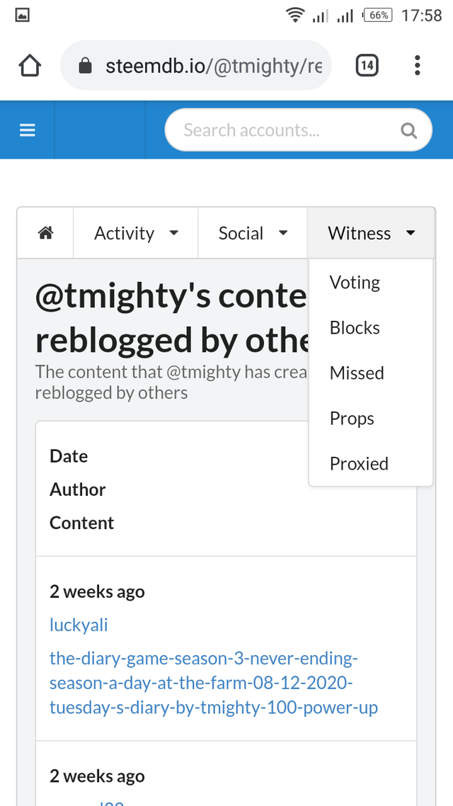Click the search magnifier icon
Image resolution: width=453 pixels, height=806 pixels.
pos(408,130)
